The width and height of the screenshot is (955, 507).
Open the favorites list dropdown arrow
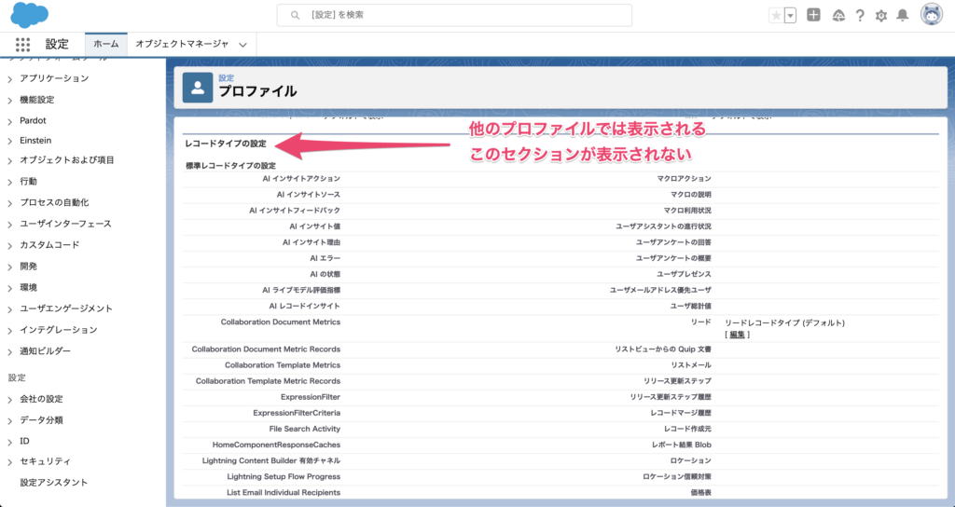[x=791, y=16]
